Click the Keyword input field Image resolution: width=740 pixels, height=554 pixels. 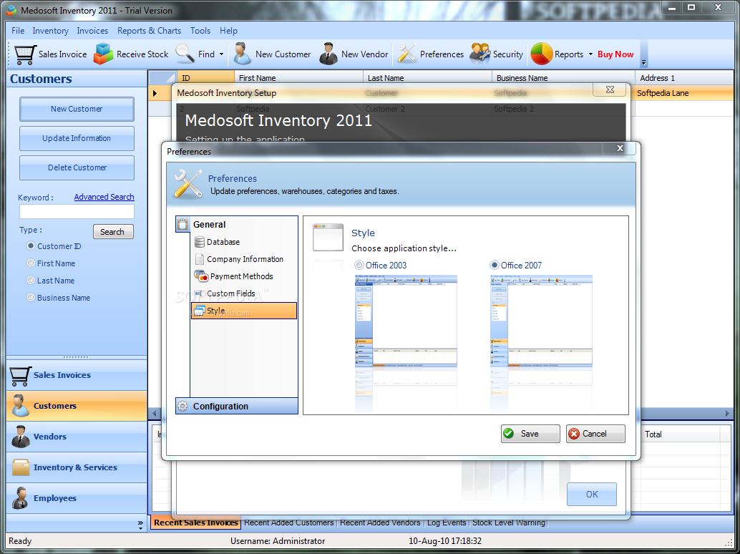(77, 211)
